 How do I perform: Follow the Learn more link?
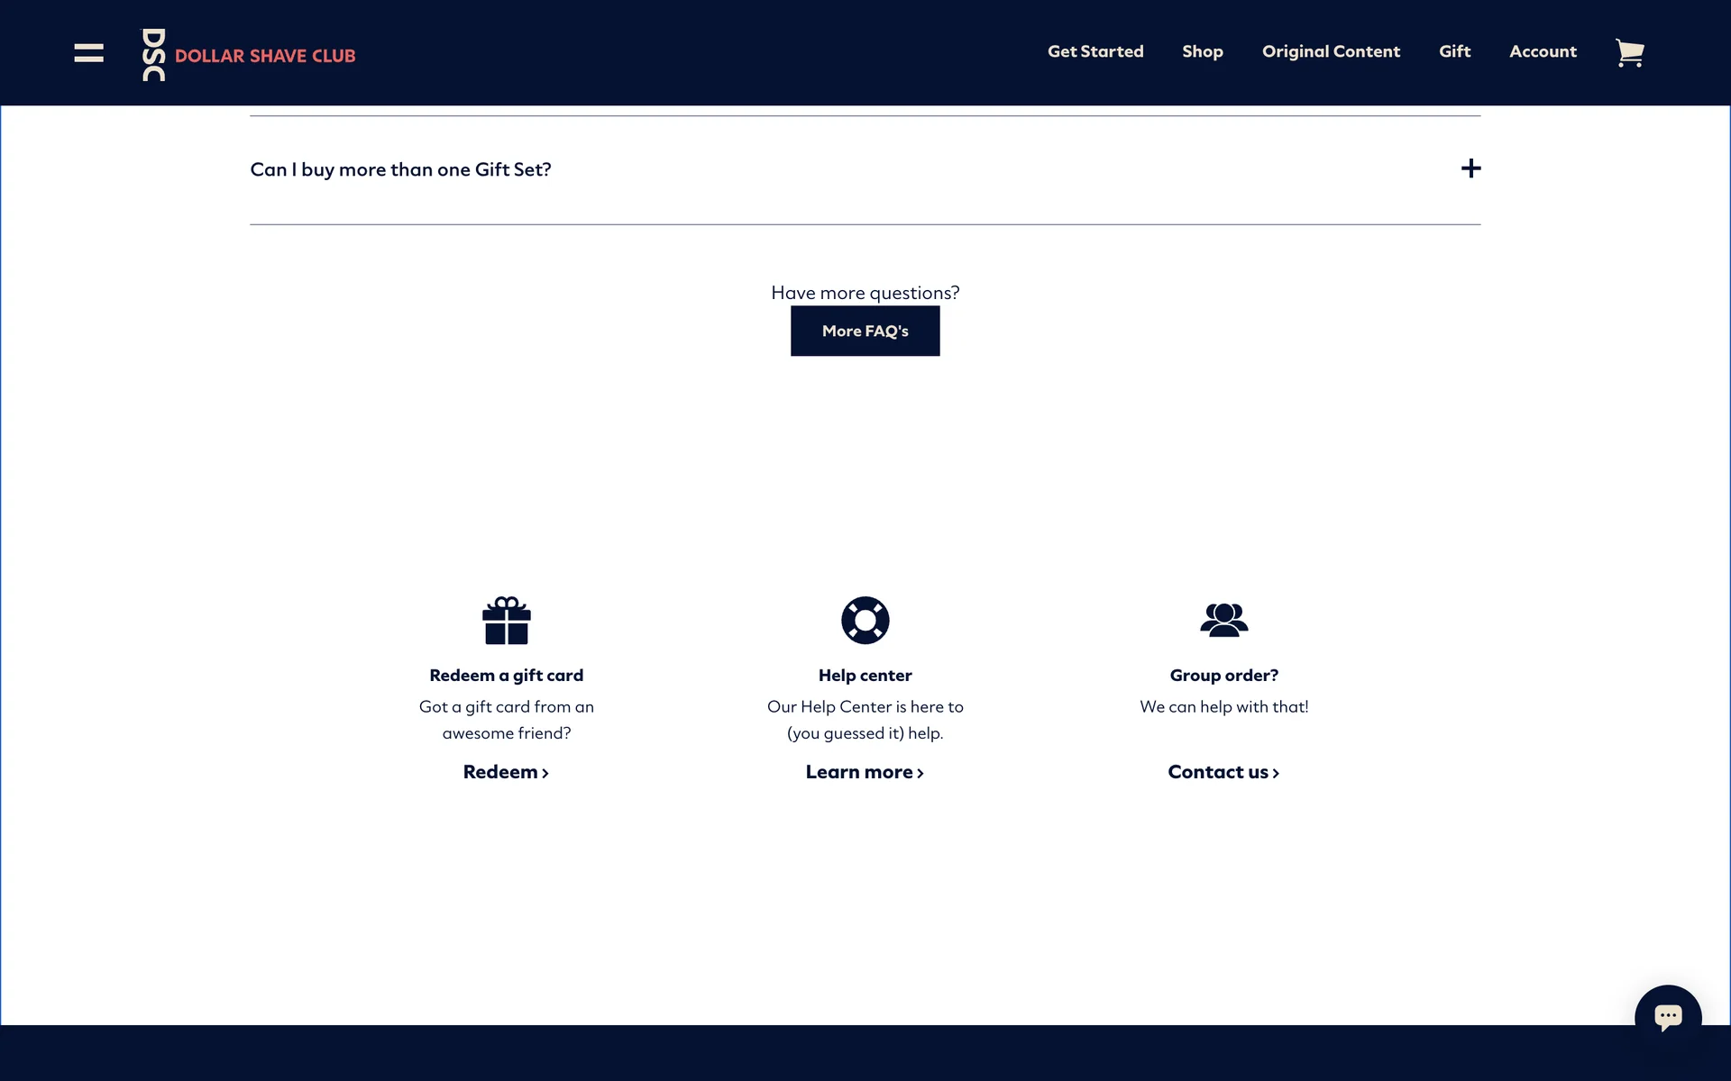tap(865, 772)
